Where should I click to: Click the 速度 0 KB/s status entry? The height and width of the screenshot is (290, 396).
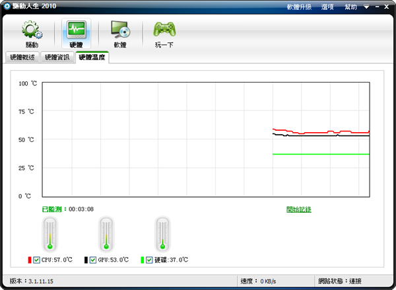(x=258, y=281)
